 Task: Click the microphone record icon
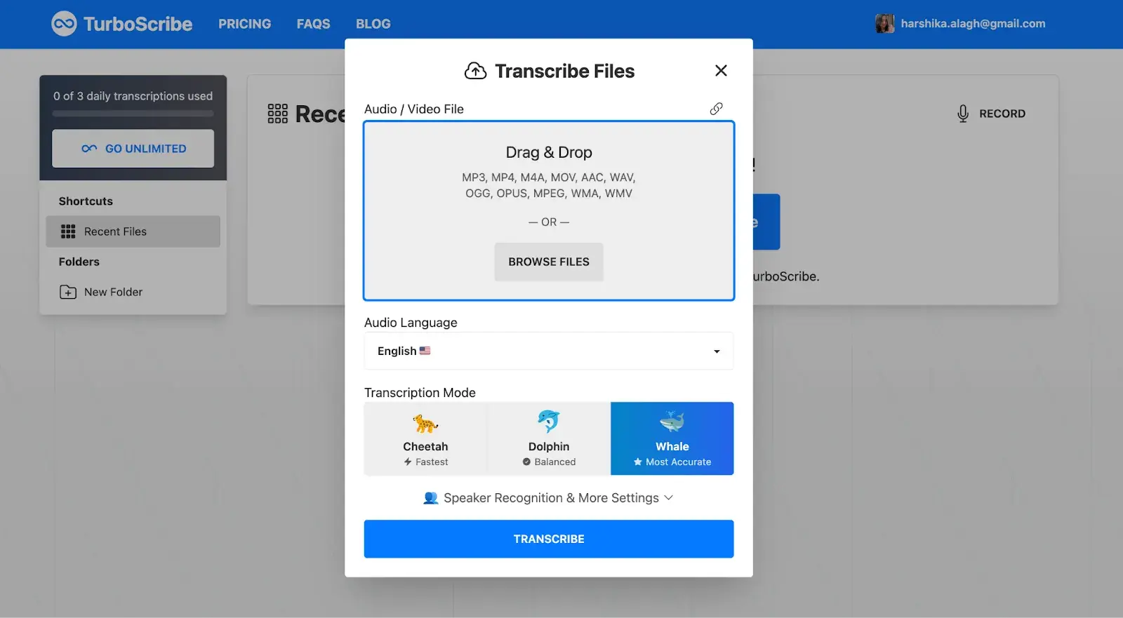[963, 114]
